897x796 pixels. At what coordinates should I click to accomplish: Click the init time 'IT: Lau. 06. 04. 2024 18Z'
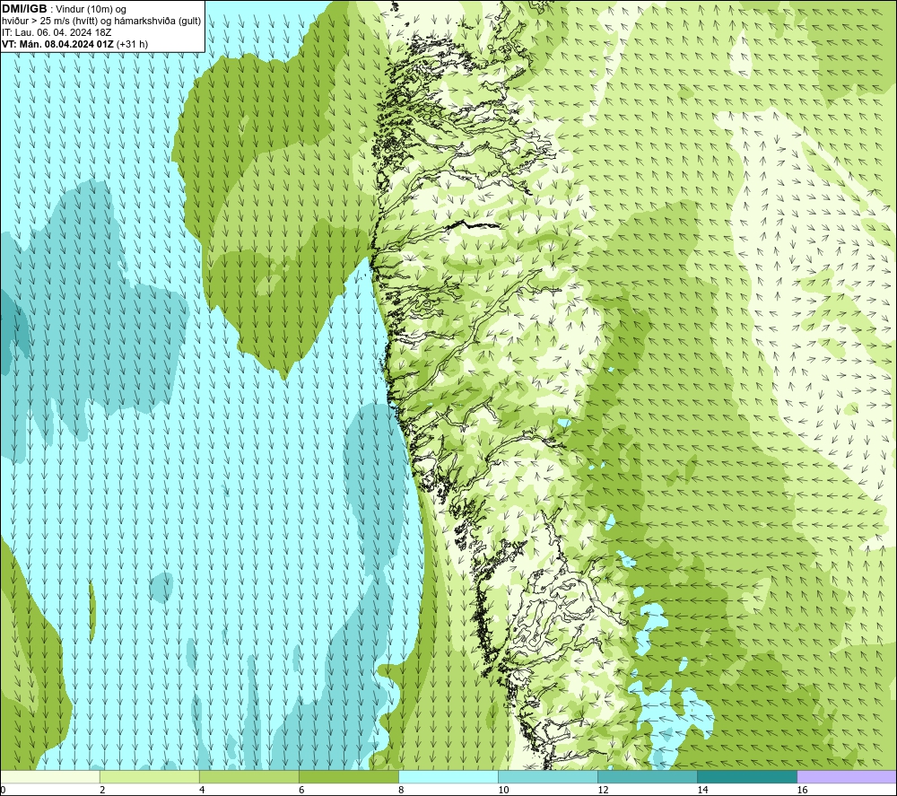point(57,32)
